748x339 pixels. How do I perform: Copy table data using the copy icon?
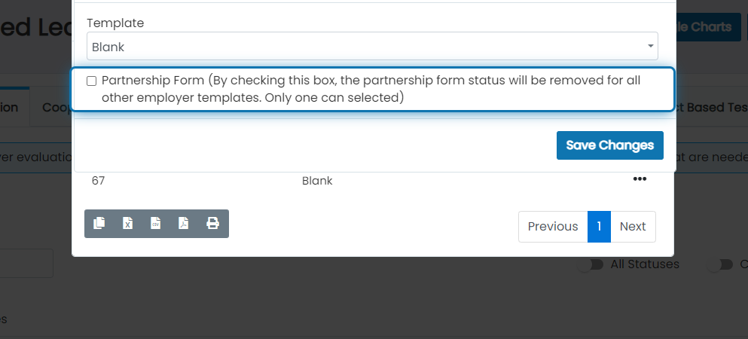[99, 223]
